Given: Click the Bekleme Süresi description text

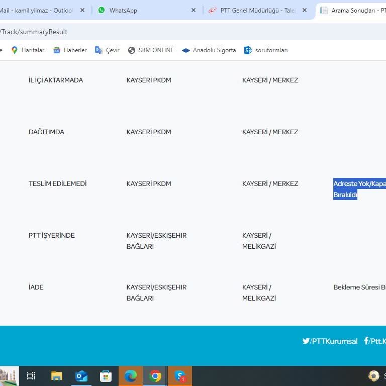Looking at the screenshot, I should pos(359,287).
